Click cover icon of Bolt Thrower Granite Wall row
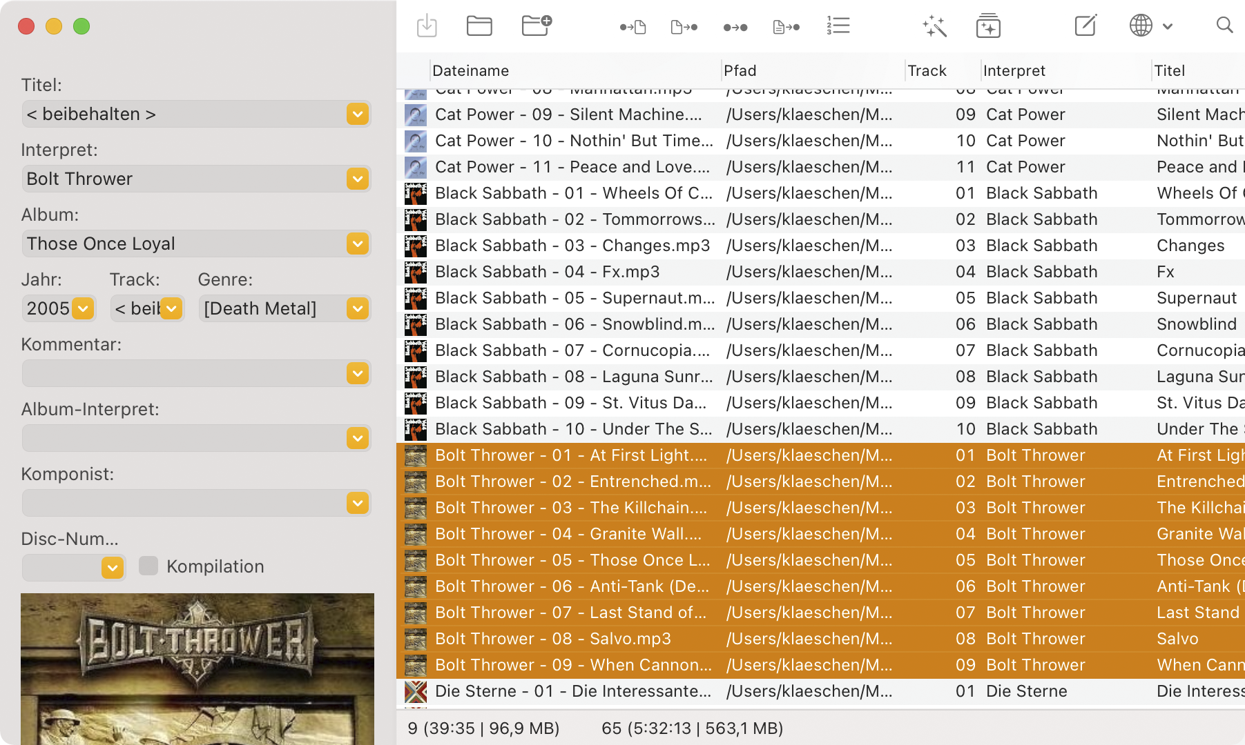 tap(416, 534)
